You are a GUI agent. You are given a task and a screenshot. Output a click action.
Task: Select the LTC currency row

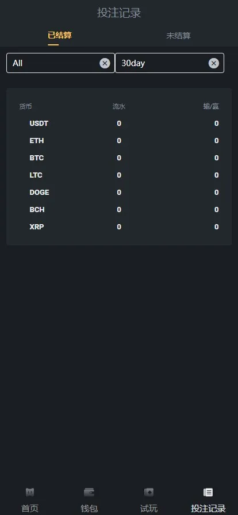click(119, 175)
